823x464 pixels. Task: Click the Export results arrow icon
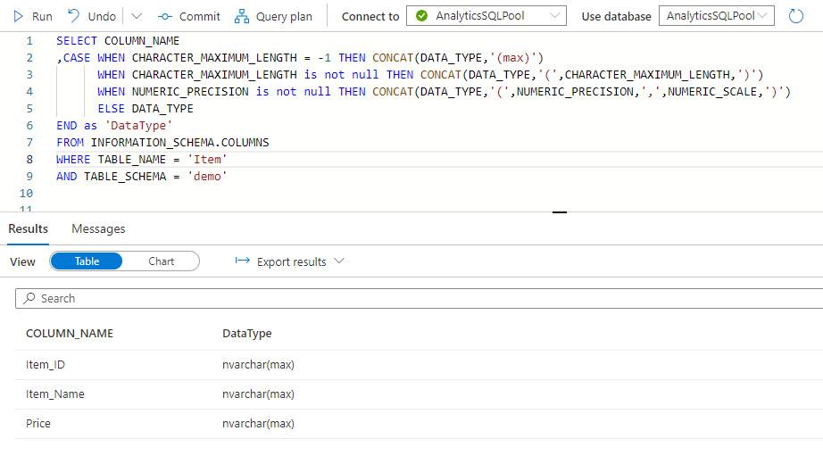click(x=242, y=261)
